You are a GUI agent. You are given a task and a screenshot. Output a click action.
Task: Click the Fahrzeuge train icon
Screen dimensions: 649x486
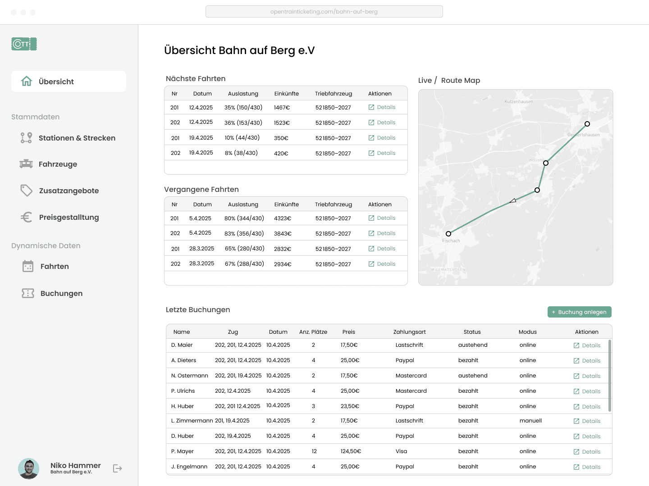pos(26,164)
